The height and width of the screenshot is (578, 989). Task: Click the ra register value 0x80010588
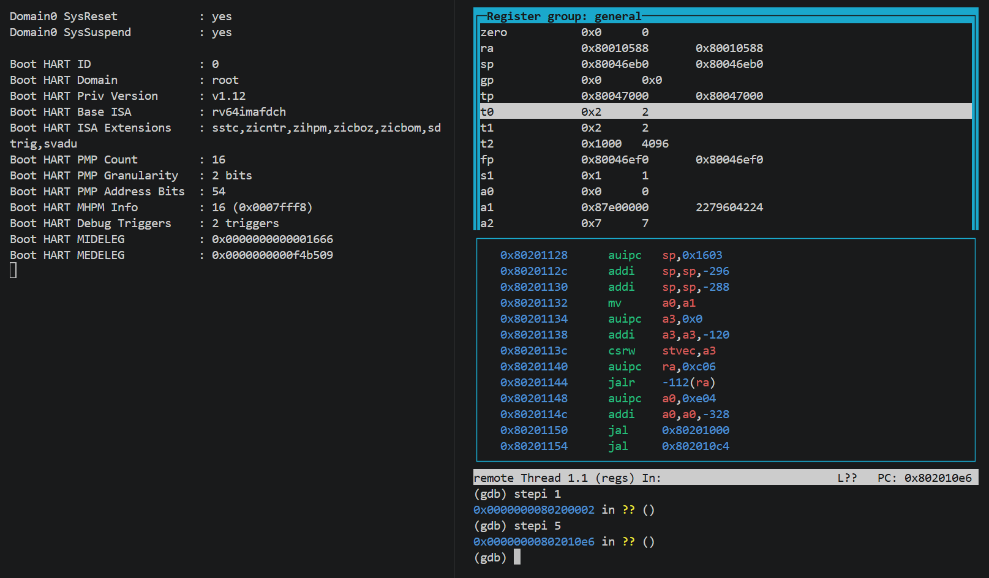pos(614,48)
